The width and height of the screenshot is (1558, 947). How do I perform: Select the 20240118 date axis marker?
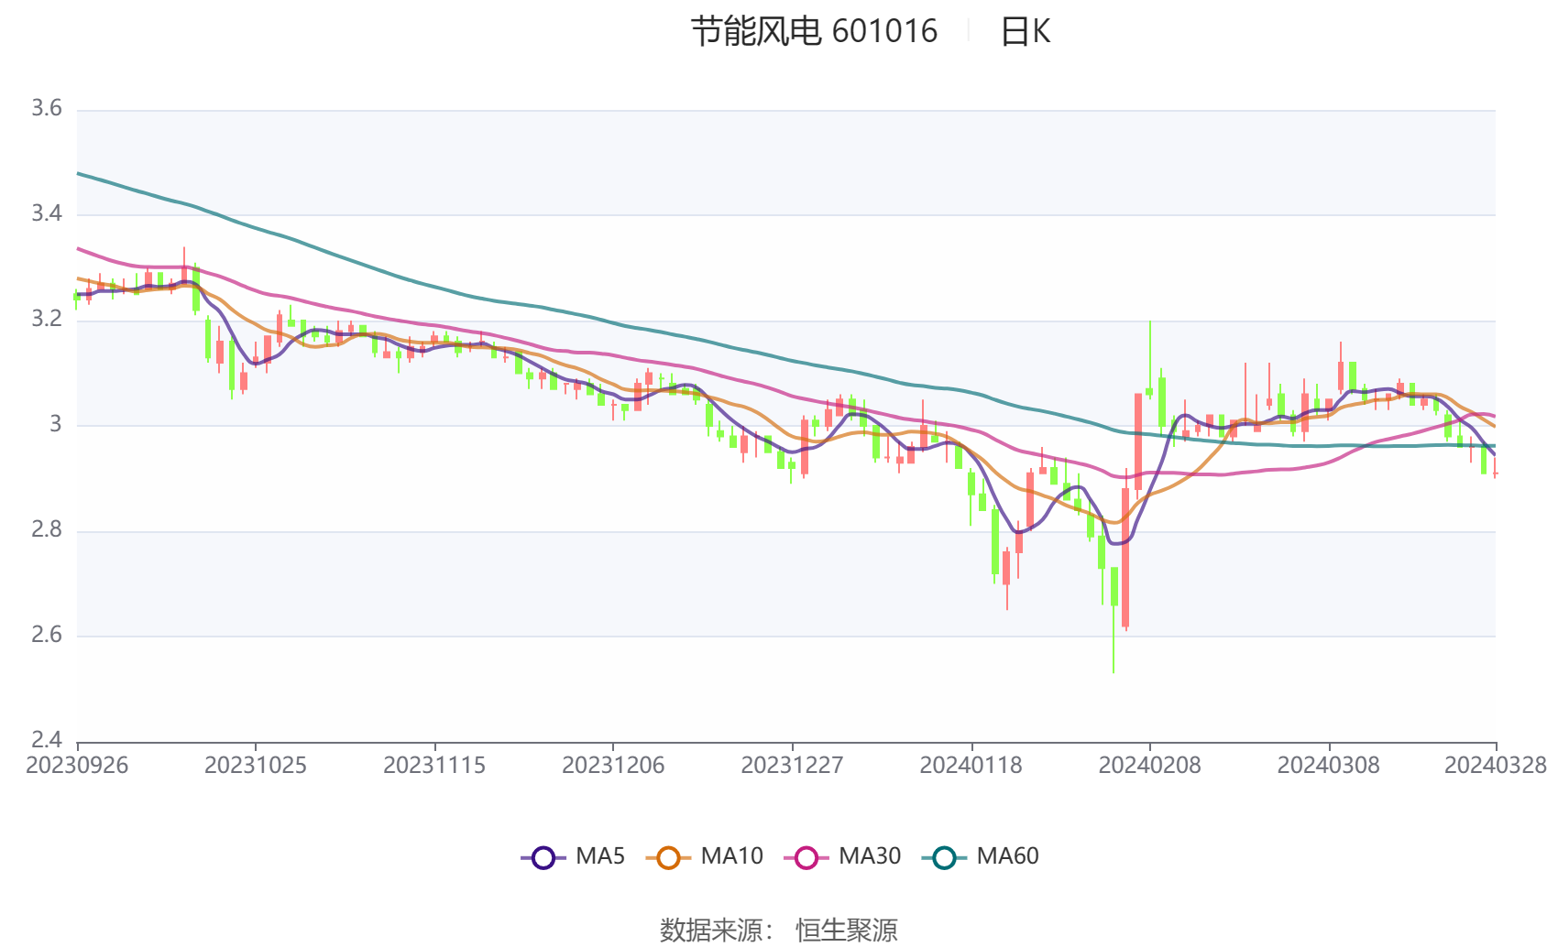[971, 766]
